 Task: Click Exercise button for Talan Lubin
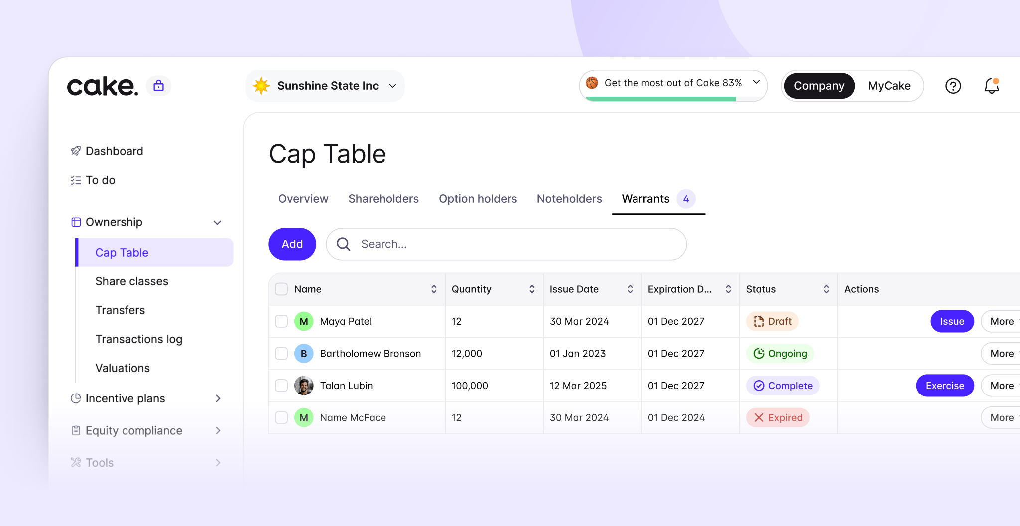click(945, 386)
